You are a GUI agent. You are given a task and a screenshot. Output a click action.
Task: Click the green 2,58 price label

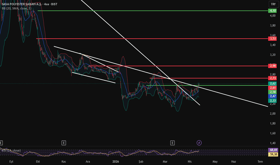pos(272,92)
